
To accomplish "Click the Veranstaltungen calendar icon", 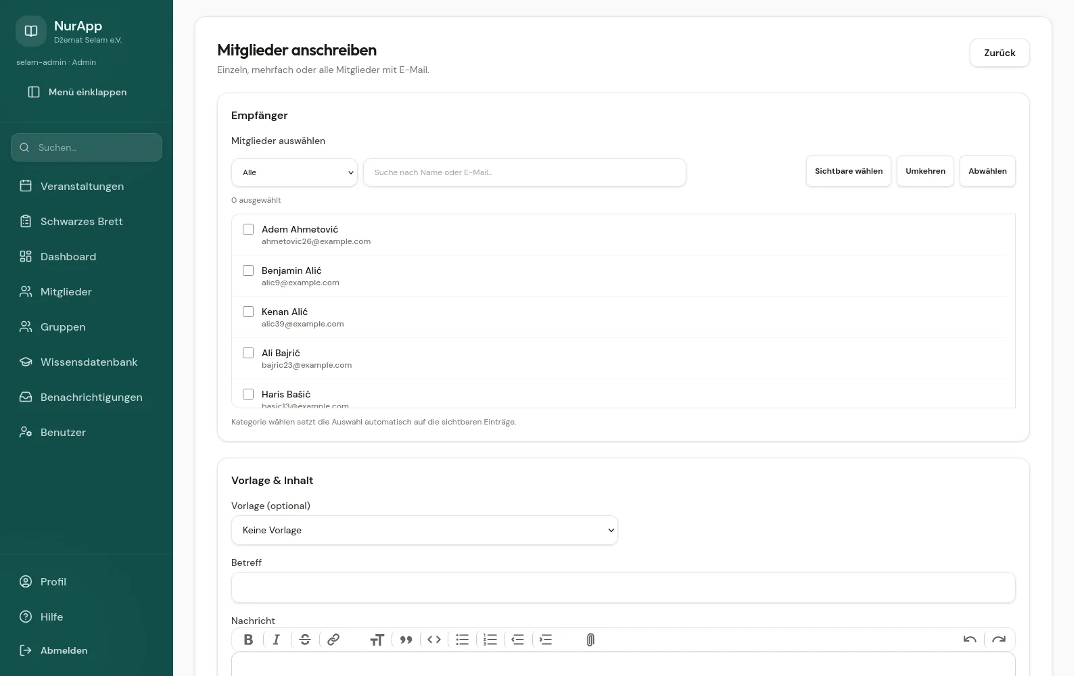I will pos(26,186).
